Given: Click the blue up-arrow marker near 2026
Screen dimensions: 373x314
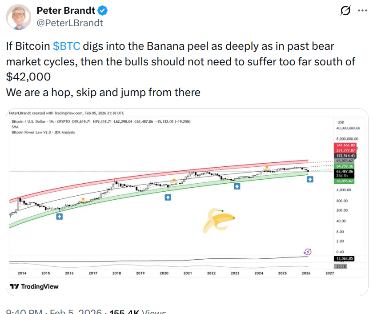Looking at the screenshot, I should 310,179.
